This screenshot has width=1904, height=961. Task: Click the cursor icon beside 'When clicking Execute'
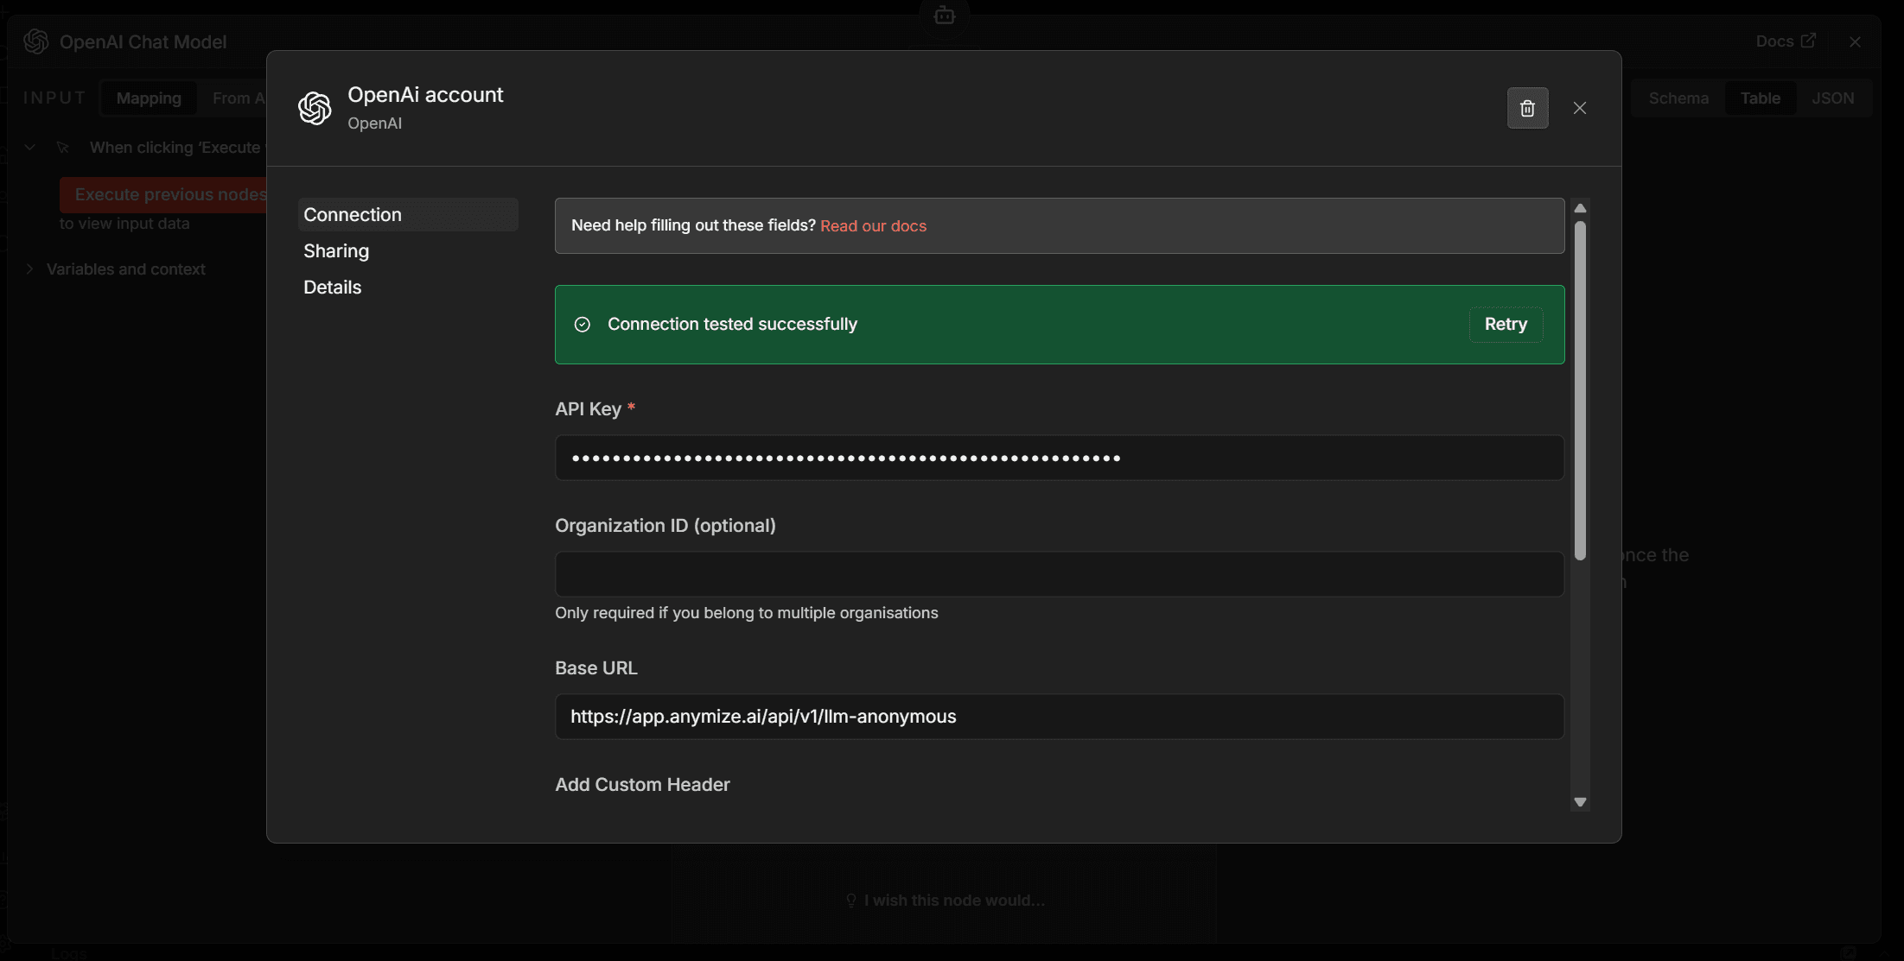[x=64, y=147]
